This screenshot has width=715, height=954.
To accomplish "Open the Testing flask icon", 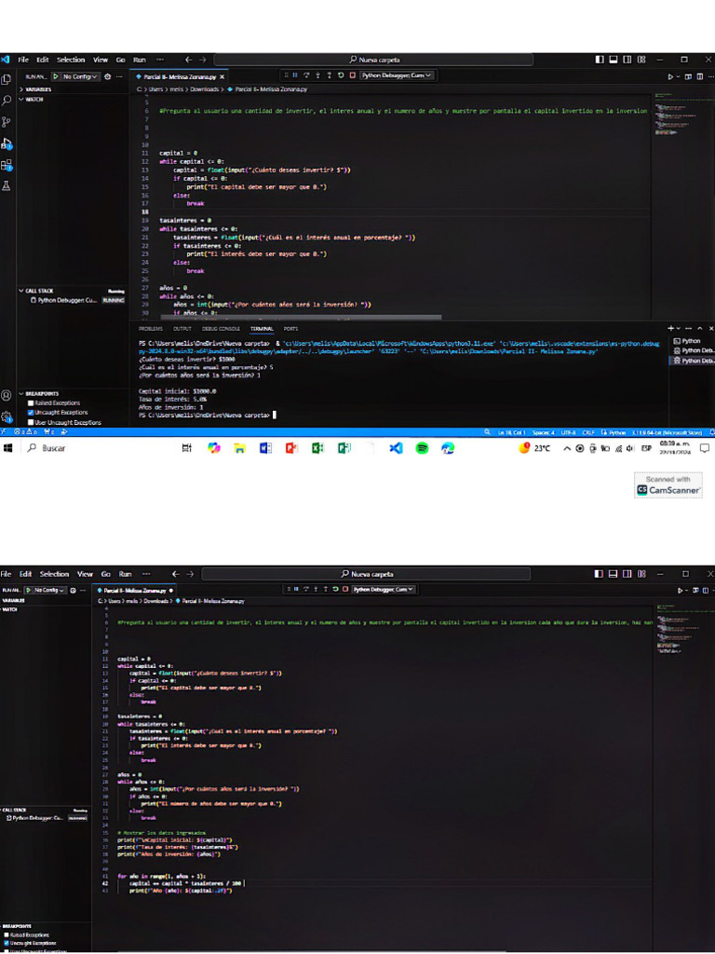I will 7,186.
